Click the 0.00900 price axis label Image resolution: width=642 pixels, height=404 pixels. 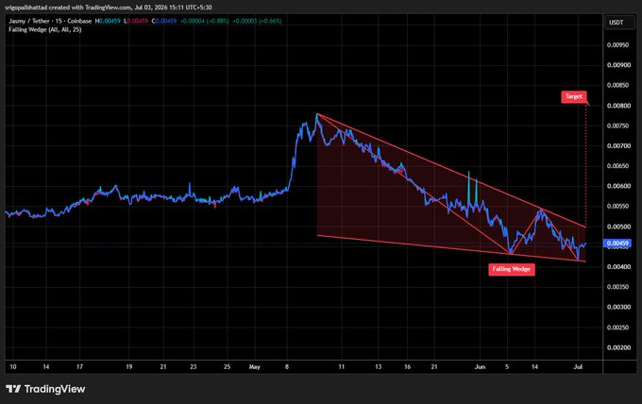617,65
